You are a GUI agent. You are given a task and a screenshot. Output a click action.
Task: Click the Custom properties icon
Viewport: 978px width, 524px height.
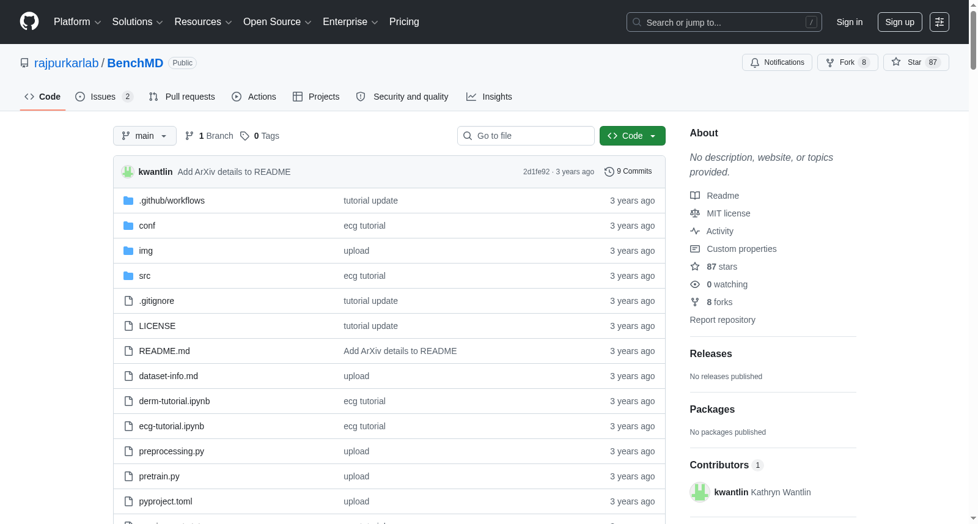695,249
